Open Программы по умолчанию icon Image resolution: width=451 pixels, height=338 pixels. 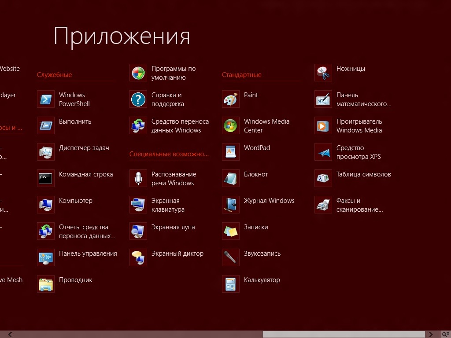(x=138, y=73)
